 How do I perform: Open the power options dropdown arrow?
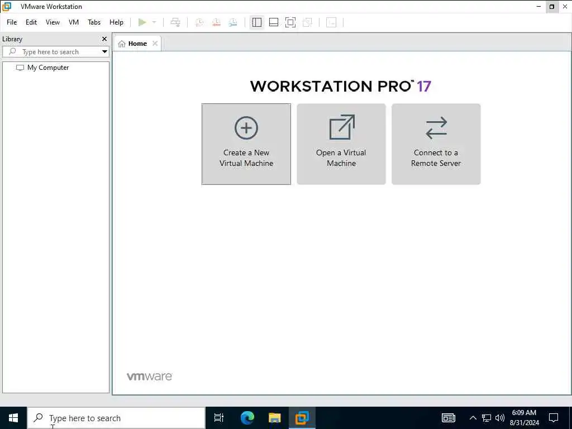click(154, 22)
